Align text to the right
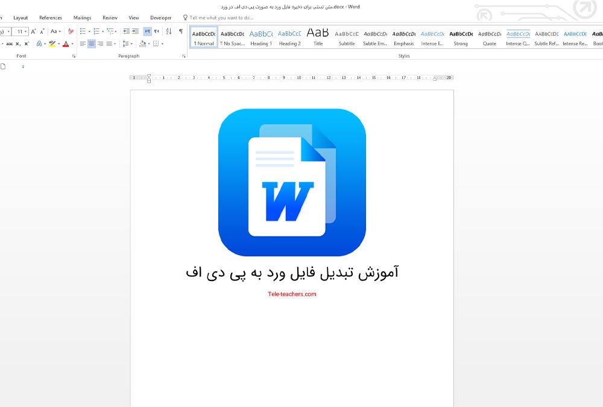 coord(100,44)
